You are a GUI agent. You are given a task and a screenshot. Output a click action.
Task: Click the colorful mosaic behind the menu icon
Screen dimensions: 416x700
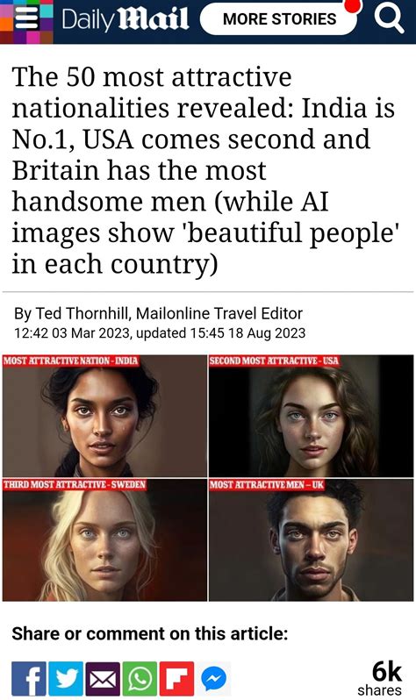pyautogui.click(x=27, y=21)
